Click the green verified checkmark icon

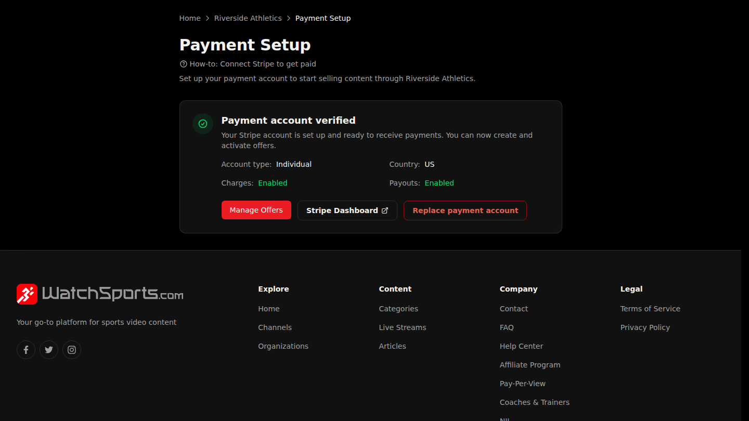point(203,124)
